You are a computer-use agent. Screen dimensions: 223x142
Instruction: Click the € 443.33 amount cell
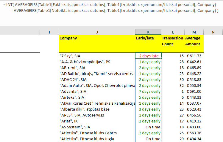pos(194,98)
